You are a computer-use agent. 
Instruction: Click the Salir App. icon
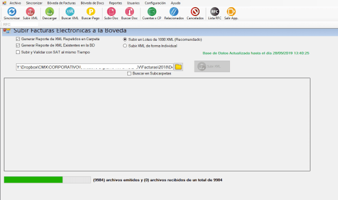[x=231, y=13]
